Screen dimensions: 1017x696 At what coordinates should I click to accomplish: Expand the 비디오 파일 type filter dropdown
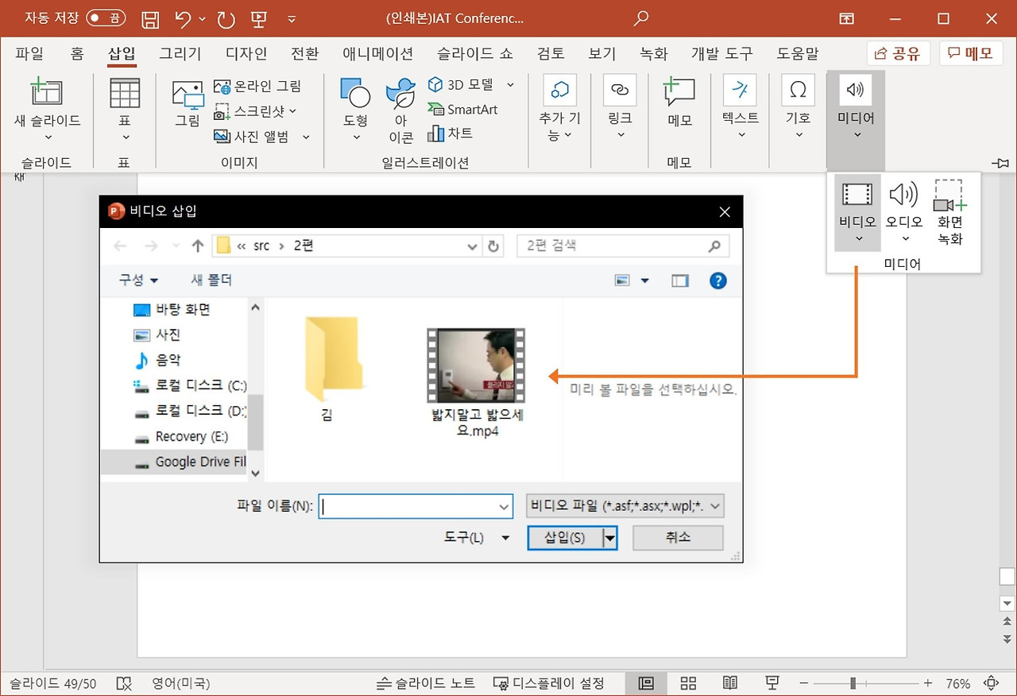pyautogui.click(x=625, y=506)
